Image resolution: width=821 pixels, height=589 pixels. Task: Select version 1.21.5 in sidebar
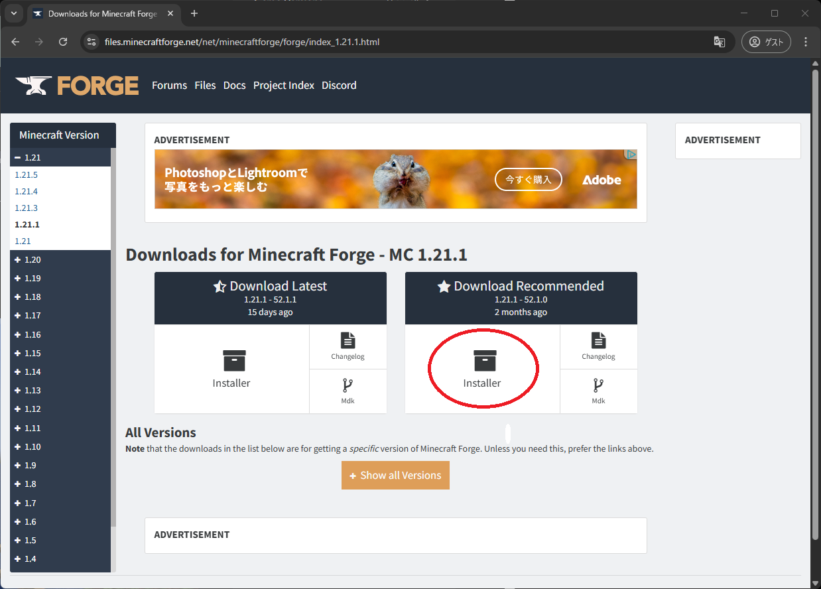pyautogui.click(x=27, y=175)
